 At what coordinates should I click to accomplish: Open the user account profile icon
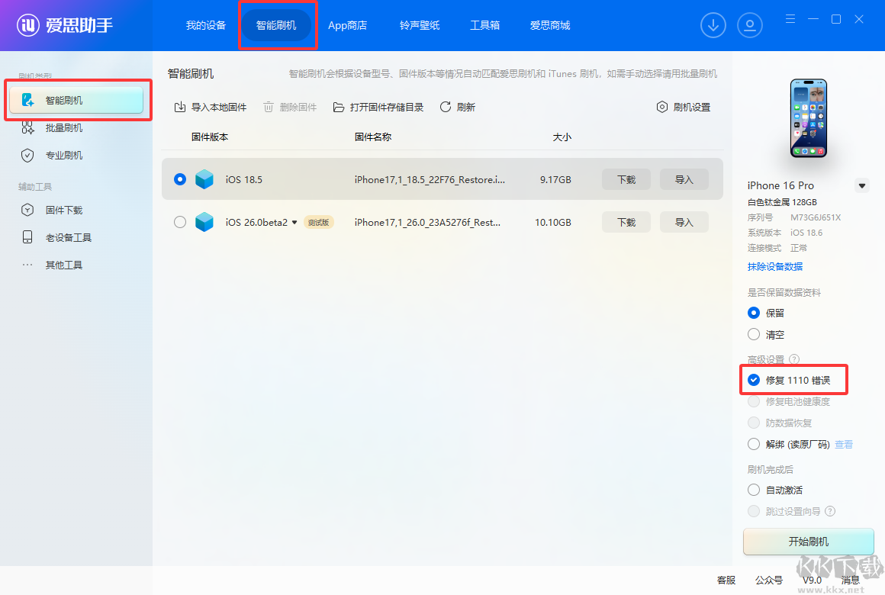coord(749,25)
